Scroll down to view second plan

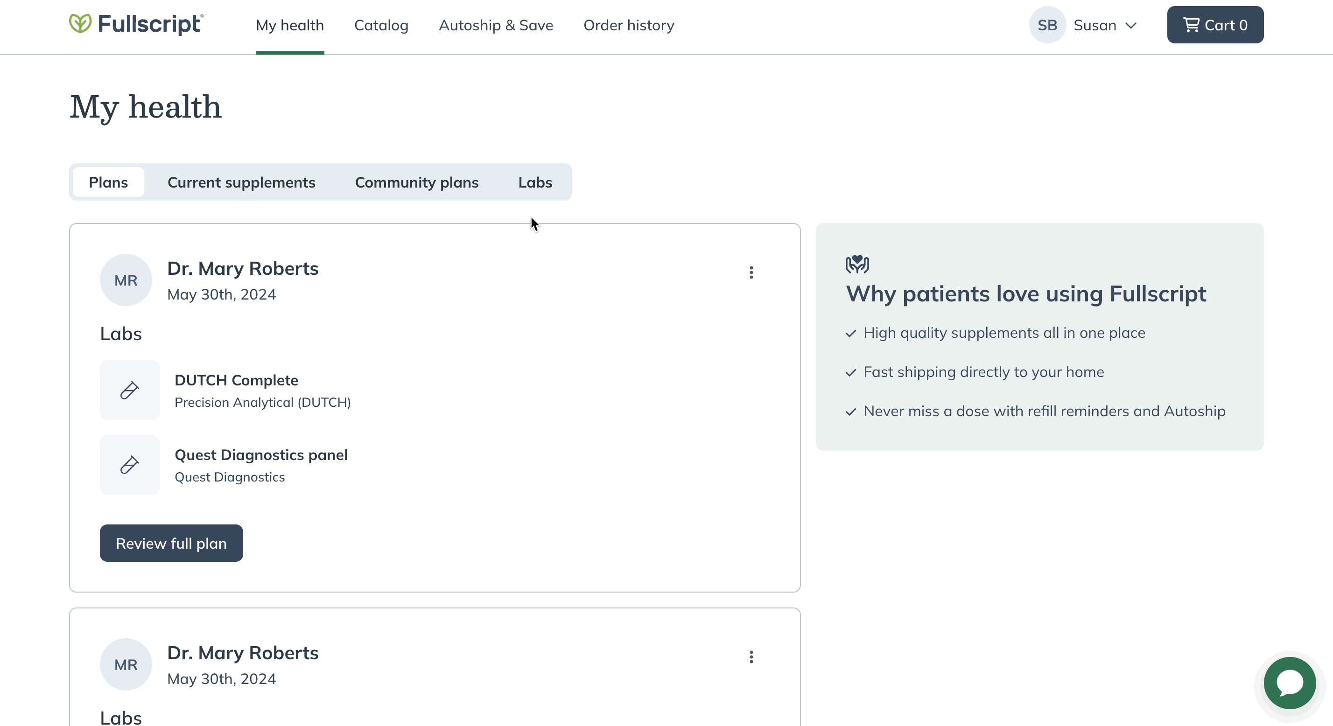point(434,666)
